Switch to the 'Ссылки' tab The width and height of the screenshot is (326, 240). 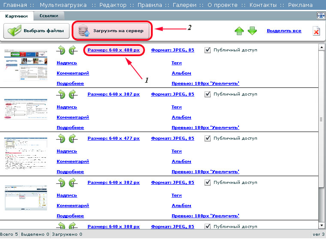point(49,16)
